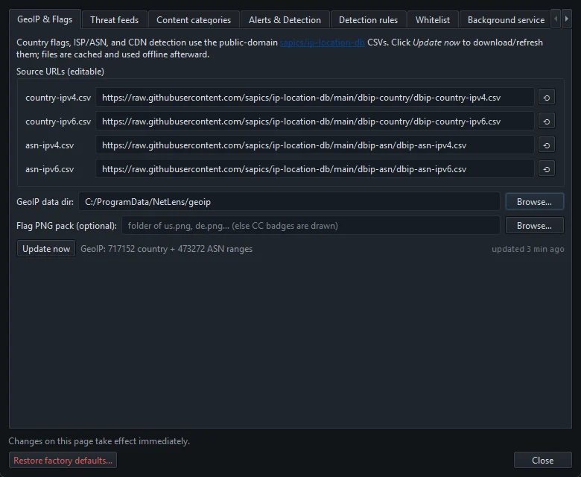The width and height of the screenshot is (581, 477).
Task: Click the 'GeoIP: 717152 country + 473272 ASN ranges' status
Action: click(x=166, y=249)
